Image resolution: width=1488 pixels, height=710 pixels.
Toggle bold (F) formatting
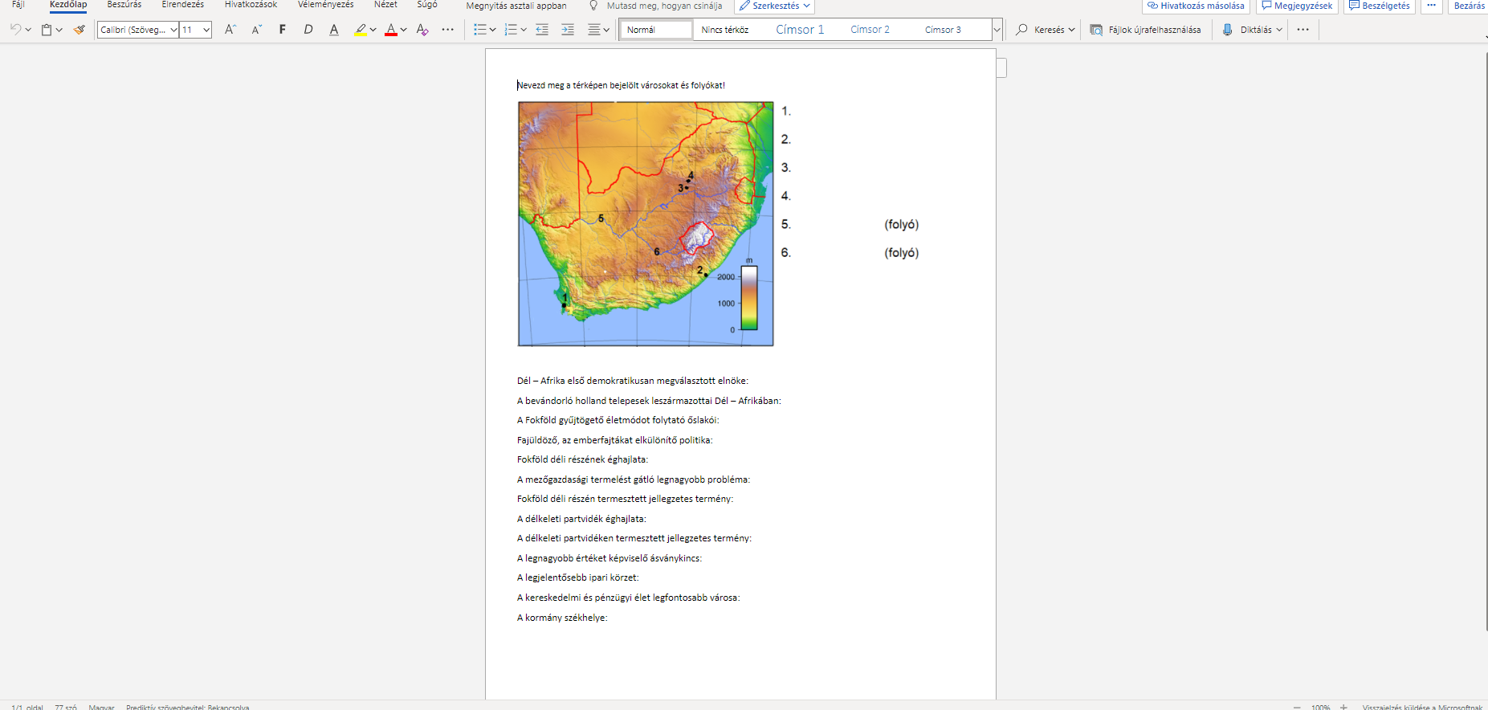click(x=282, y=30)
